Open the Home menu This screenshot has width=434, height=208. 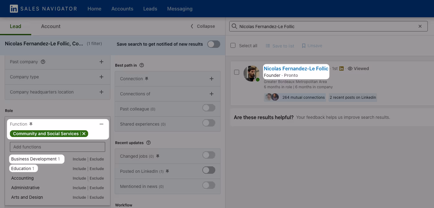(94, 9)
